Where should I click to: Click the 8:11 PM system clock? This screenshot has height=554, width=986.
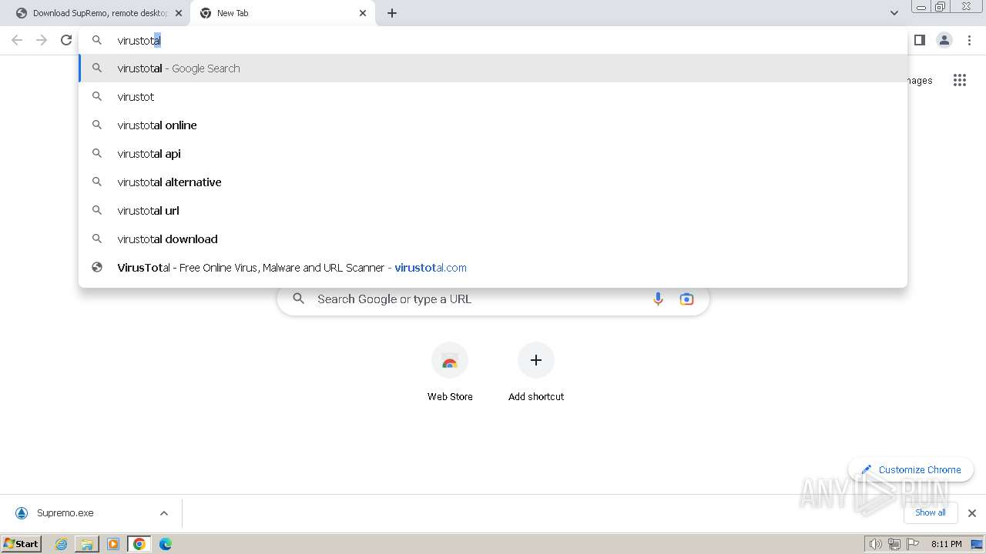click(x=947, y=544)
